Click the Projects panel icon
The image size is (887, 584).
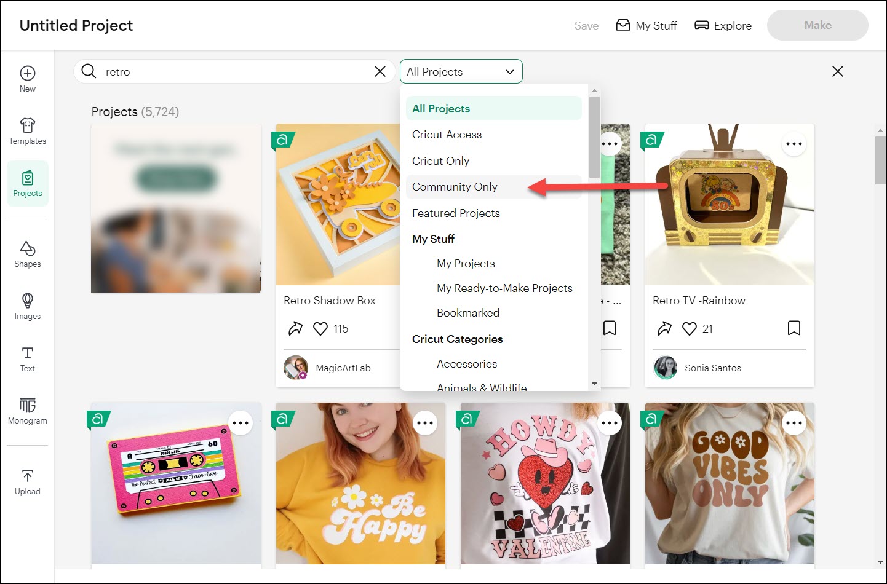[x=27, y=183]
